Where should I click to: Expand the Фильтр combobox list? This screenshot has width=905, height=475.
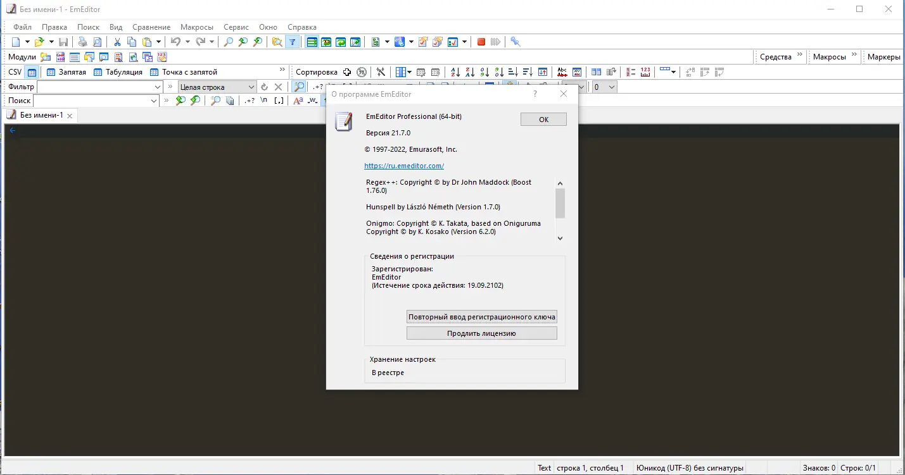[158, 86]
